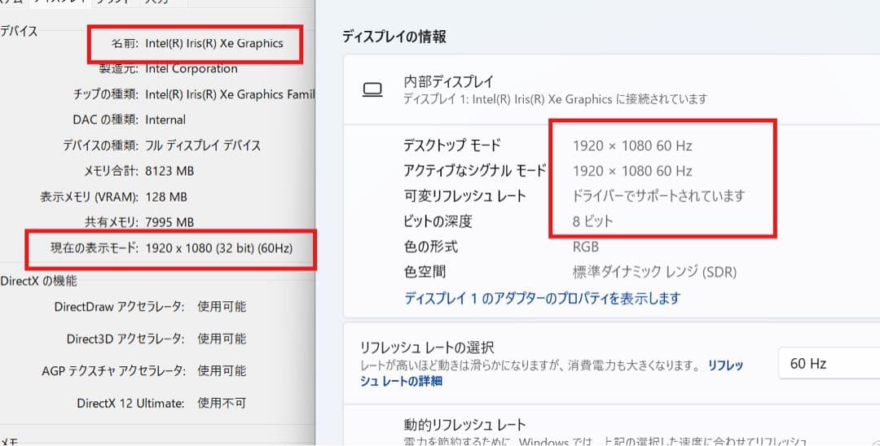Open ディスプレイ 1 のアダプターのプロパティを表示します link
Viewport: 880px width, 446px height.
pos(542,298)
